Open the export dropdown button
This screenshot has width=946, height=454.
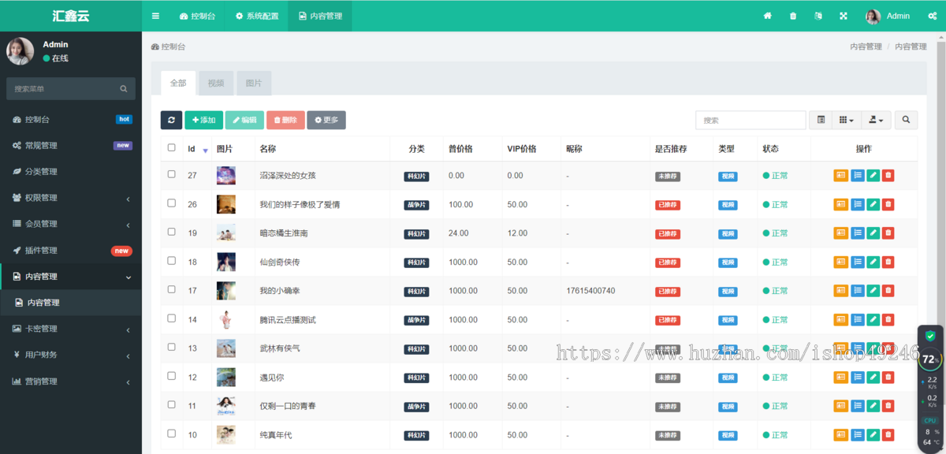[x=875, y=120]
